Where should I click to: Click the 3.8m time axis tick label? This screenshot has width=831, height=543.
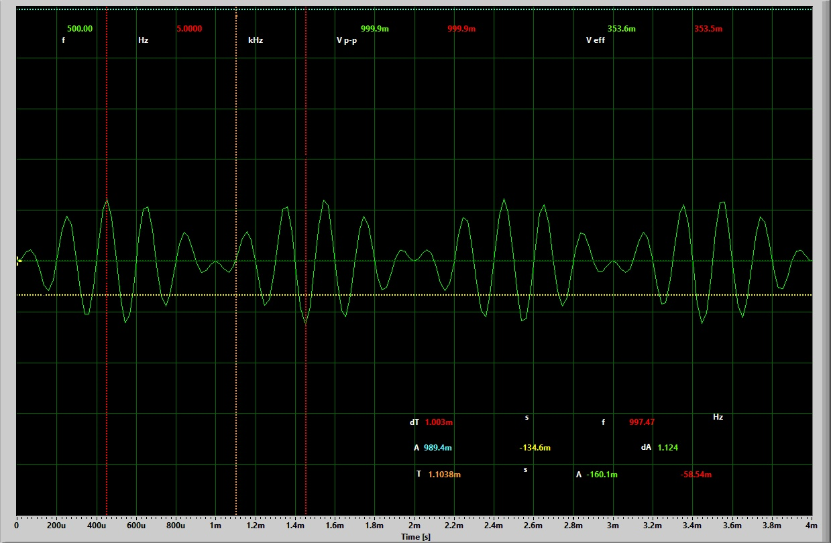pos(773,527)
